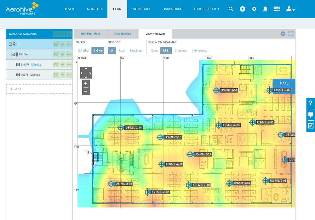The image size is (315, 220).
Task: Open the user account menu
Action: pyautogui.click(x=290, y=9)
